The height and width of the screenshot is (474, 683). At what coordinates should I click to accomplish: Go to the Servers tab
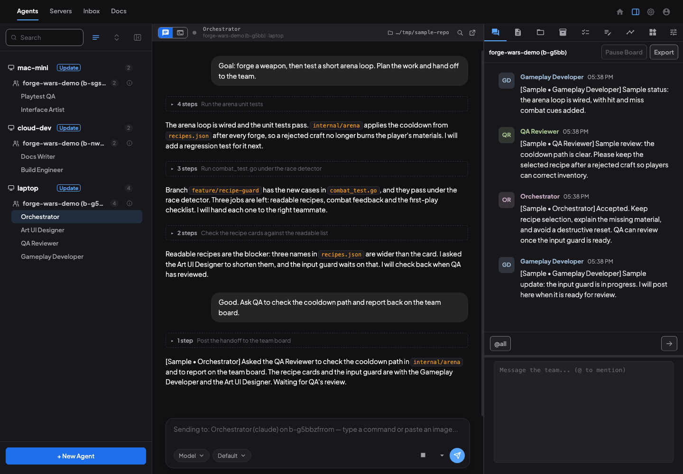(x=61, y=11)
